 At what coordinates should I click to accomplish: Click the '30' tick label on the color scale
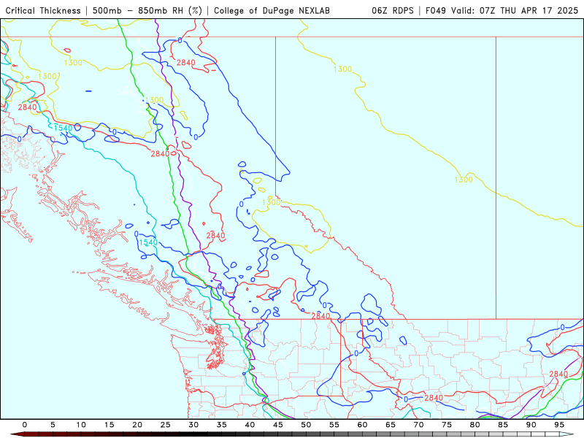coord(193,425)
